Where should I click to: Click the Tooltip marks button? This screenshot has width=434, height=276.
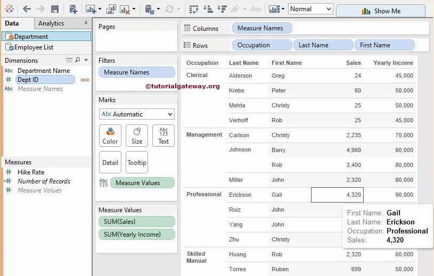point(137,162)
